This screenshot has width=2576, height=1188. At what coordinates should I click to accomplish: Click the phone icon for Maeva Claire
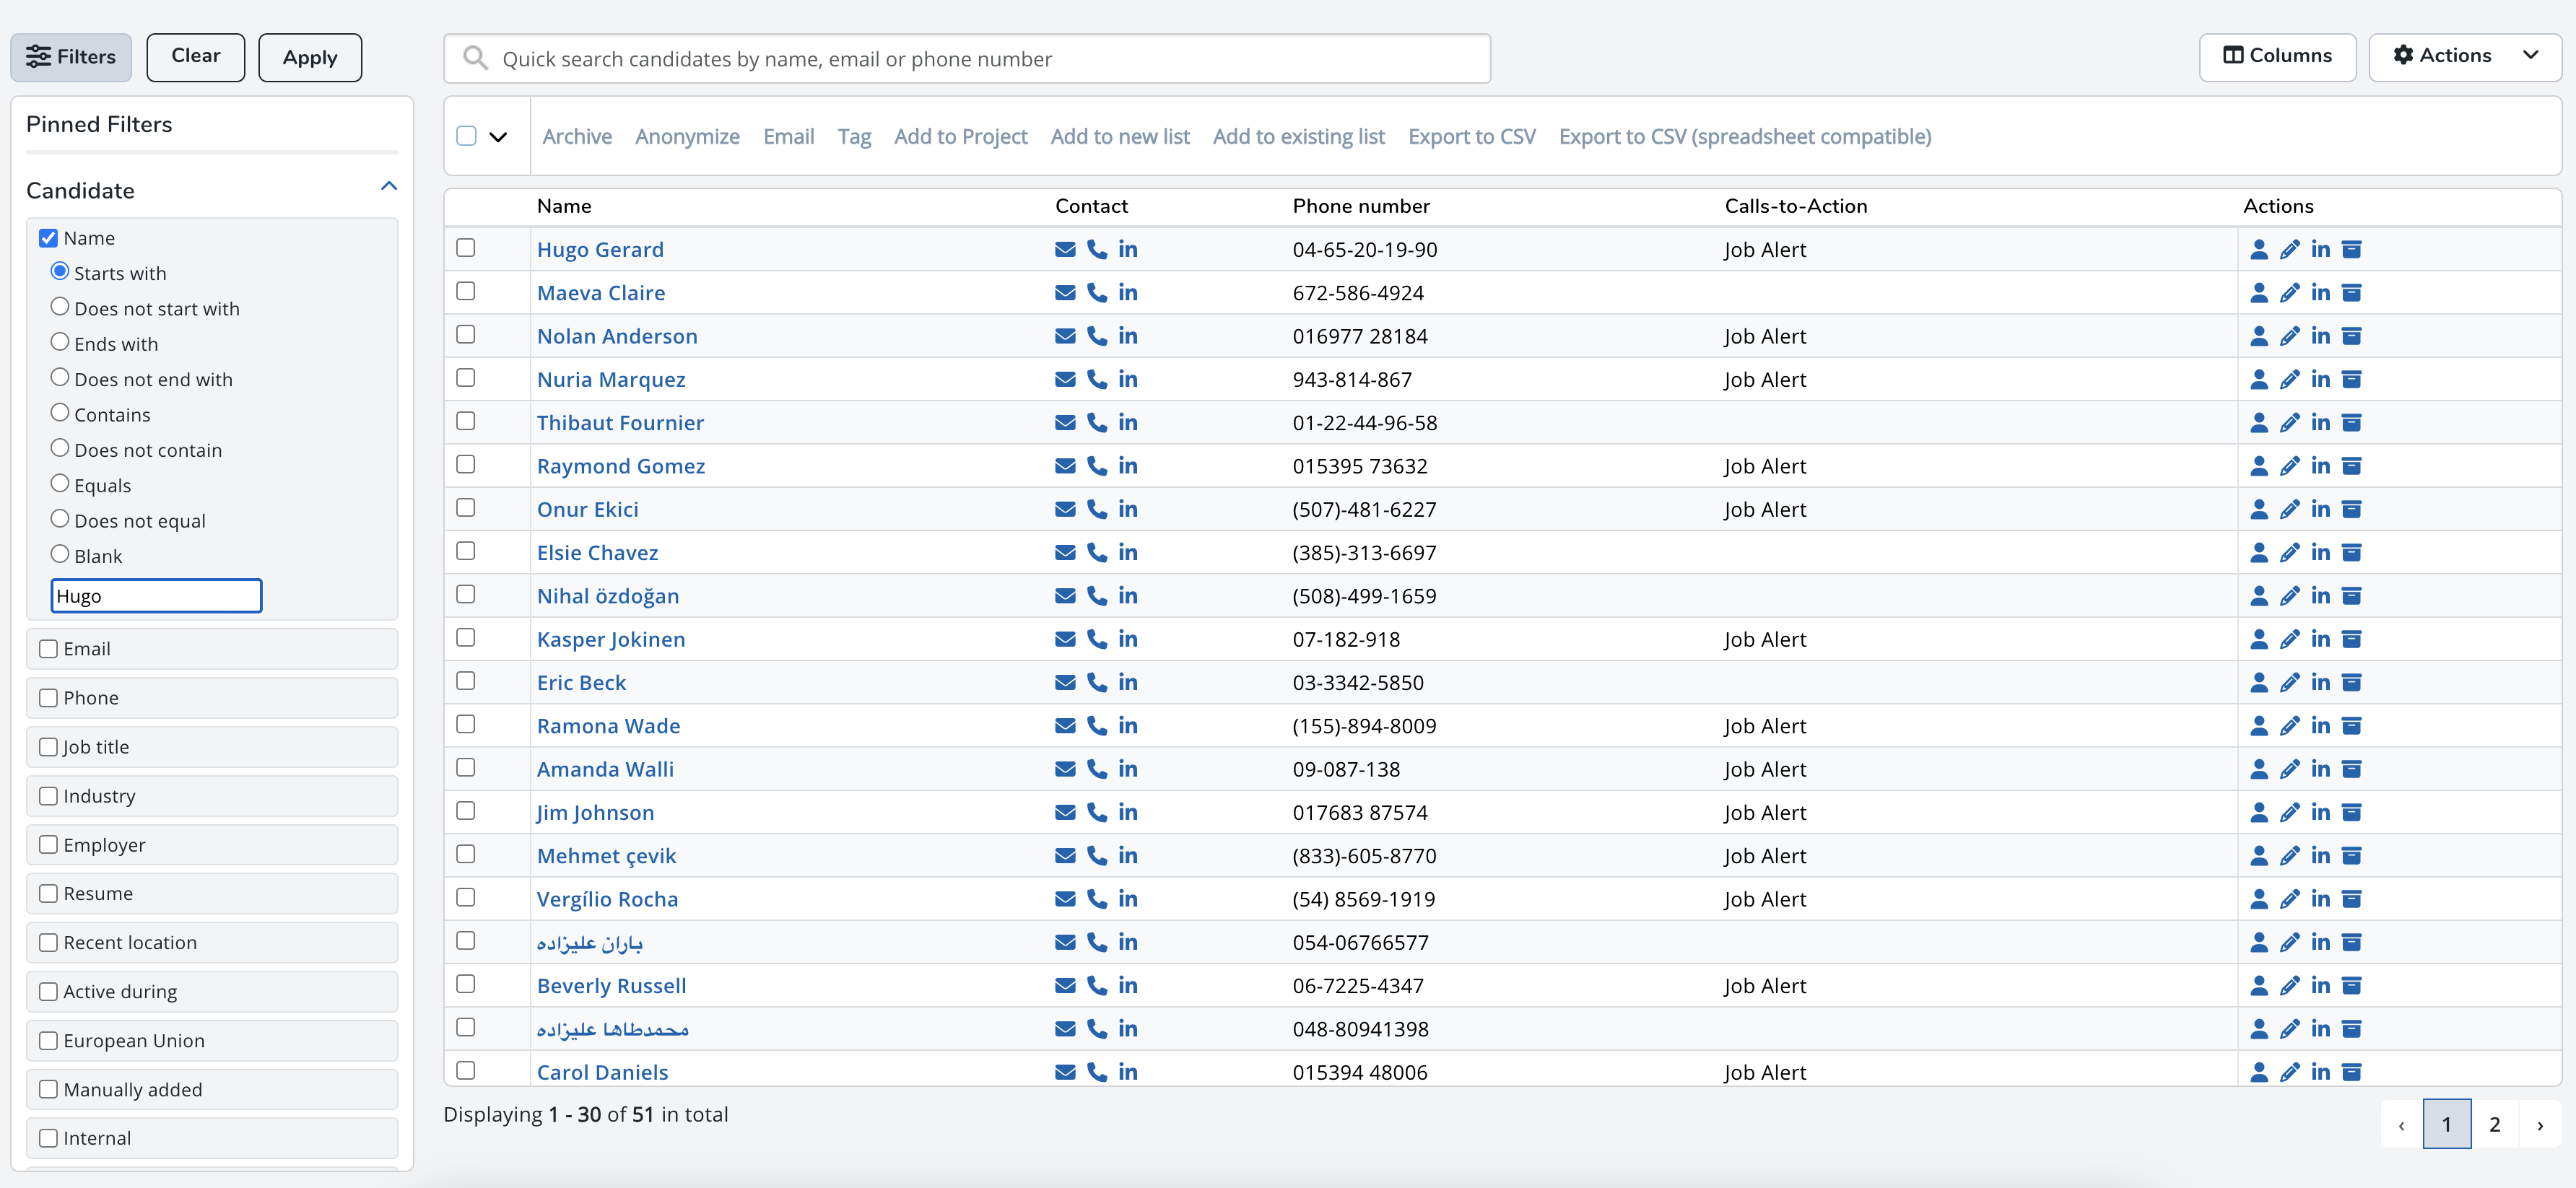pos(1097,293)
